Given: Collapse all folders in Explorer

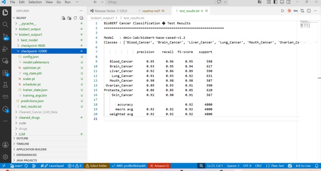Looking at the screenshot, I should coord(81,18).
